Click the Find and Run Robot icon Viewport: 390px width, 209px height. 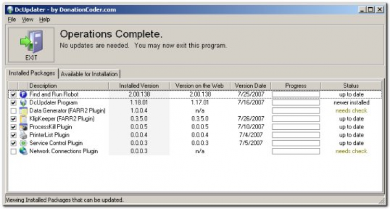coord(23,94)
